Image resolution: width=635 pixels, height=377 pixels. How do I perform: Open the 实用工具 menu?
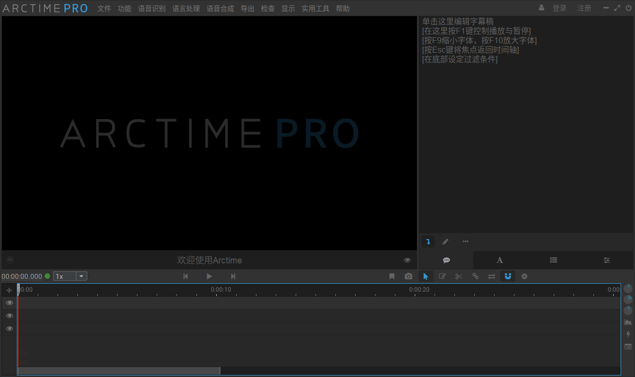pyautogui.click(x=316, y=8)
